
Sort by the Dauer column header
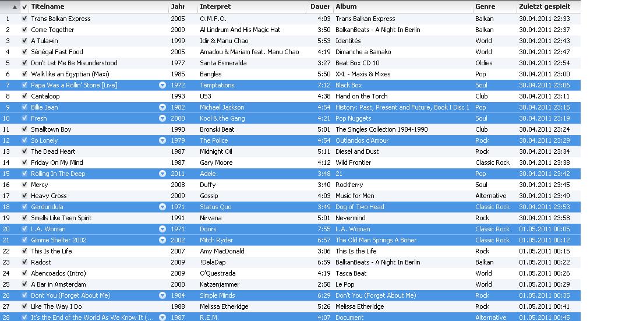320,6
